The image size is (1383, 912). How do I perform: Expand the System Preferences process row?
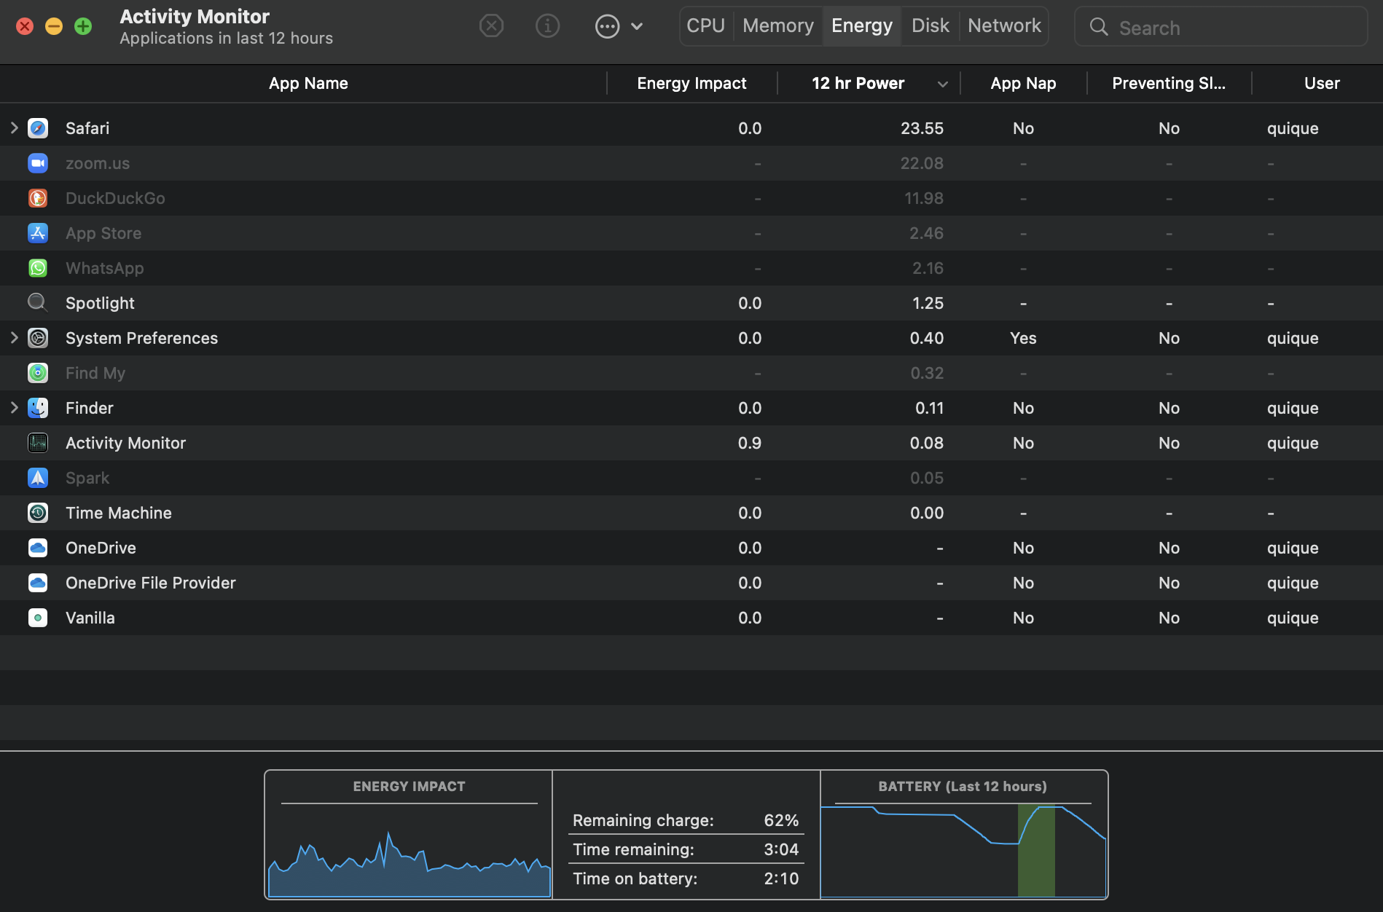point(14,338)
